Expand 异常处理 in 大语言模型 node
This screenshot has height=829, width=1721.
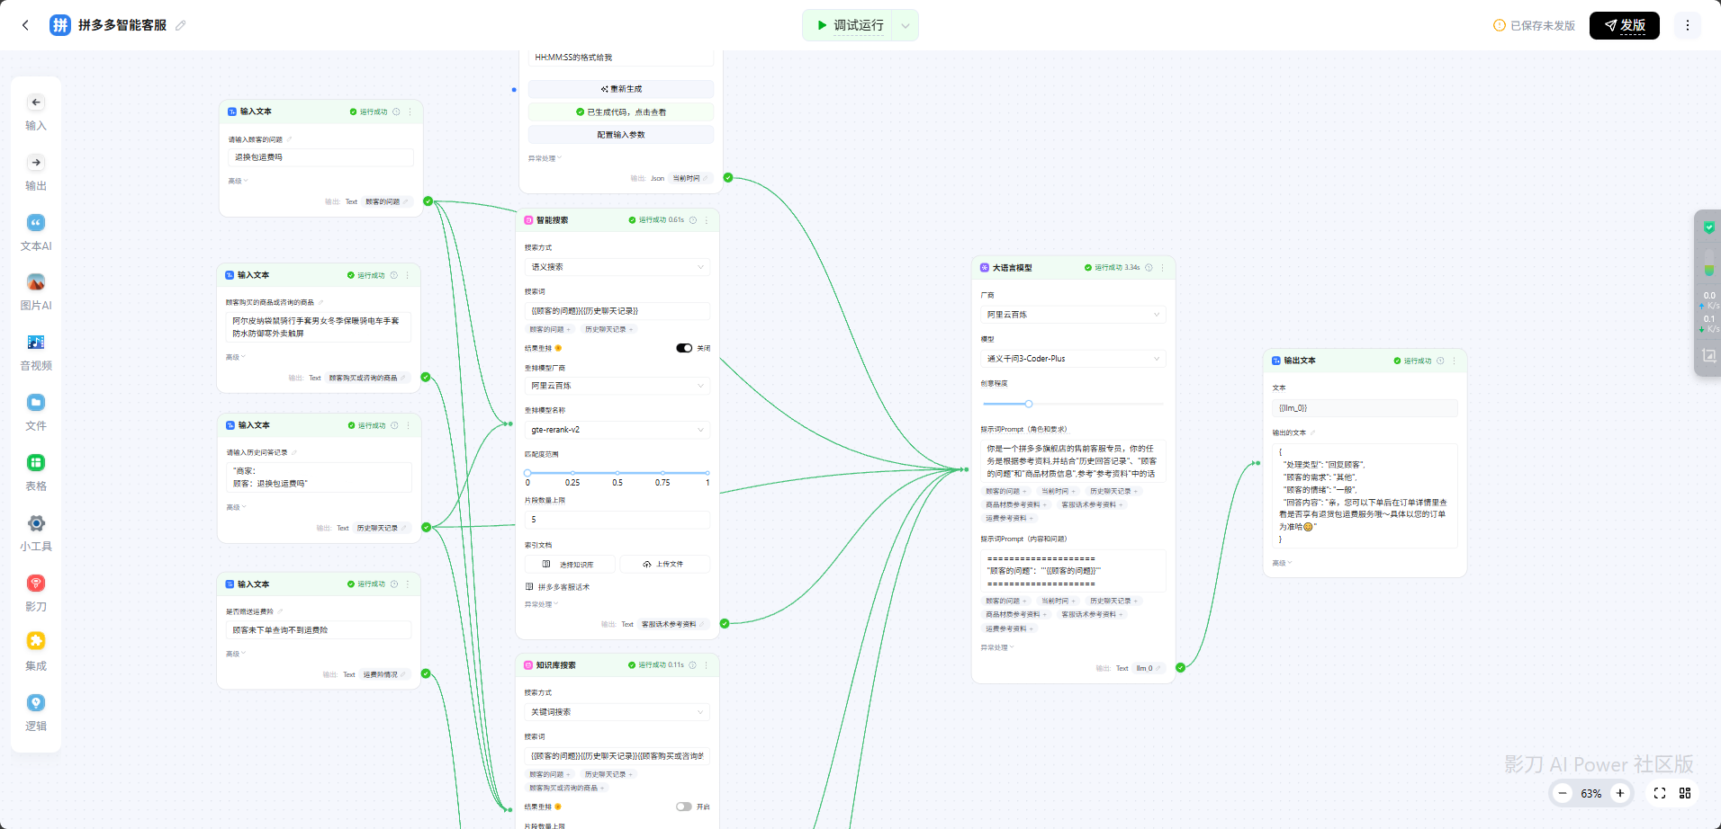(x=997, y=647)
